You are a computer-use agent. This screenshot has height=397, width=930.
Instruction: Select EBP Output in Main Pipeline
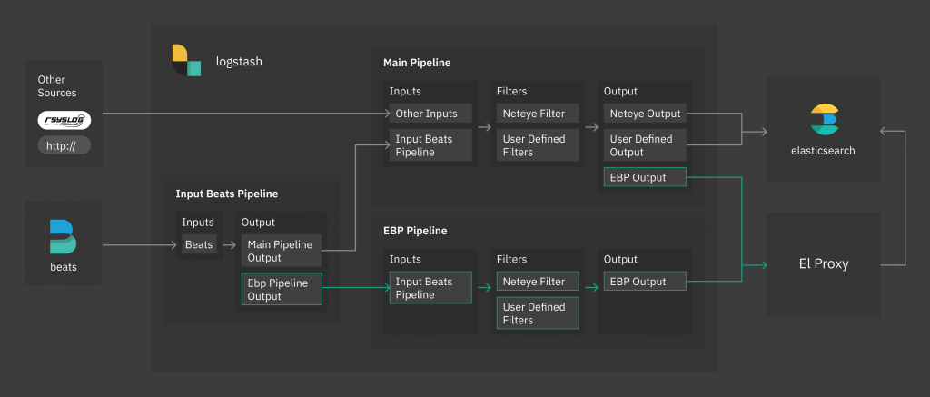pos(645,177)
